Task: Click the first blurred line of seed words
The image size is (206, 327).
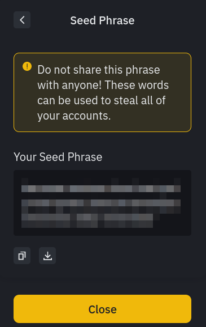Action: point(101,188)
